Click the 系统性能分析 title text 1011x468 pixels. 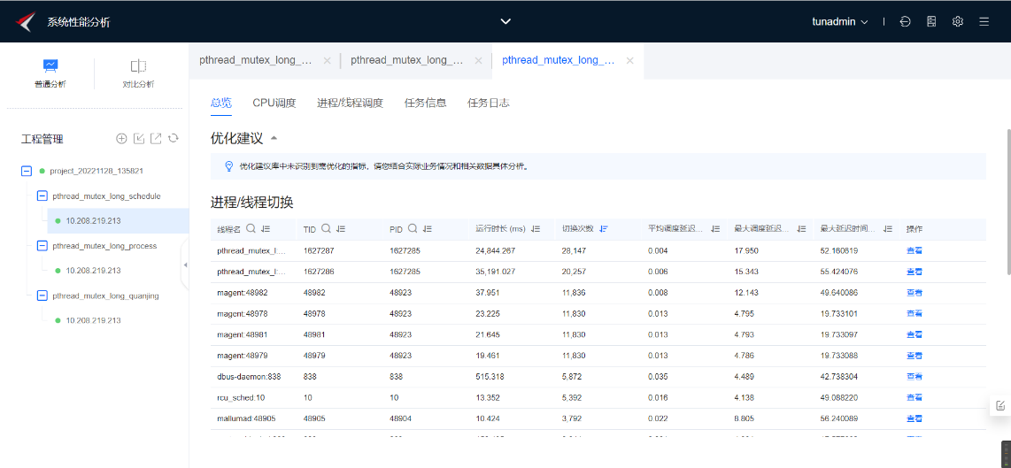79,22
